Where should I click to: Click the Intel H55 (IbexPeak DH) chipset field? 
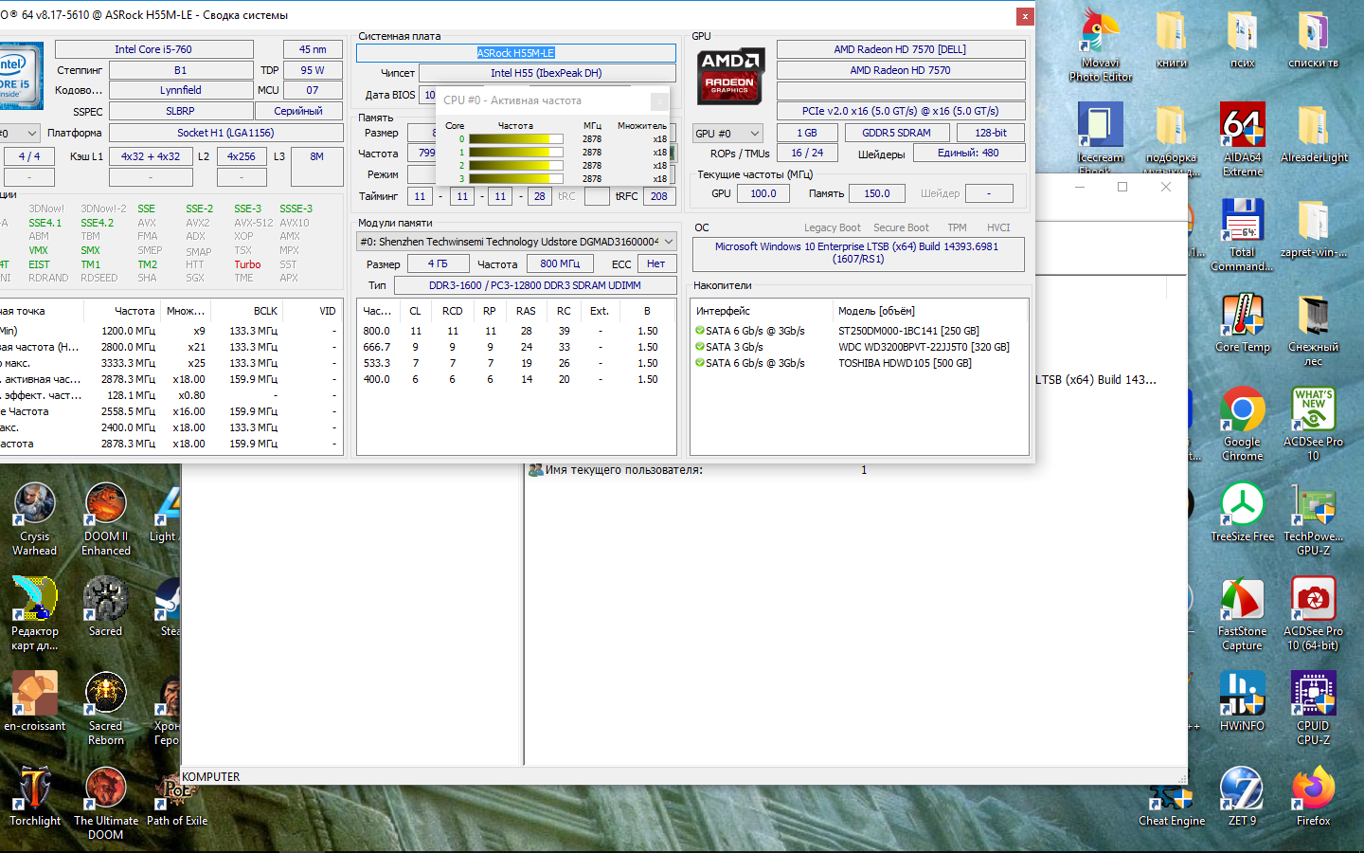tap(547, 73)
